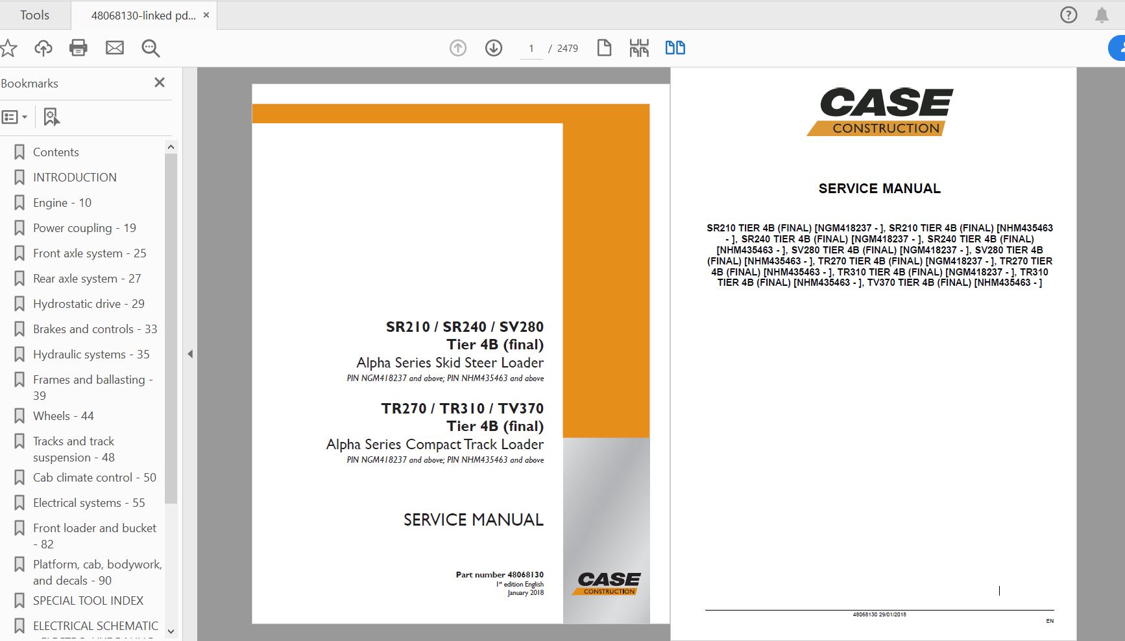Click the add new bookmark icon
1125x641 pixels.
[x=51, y=117]
